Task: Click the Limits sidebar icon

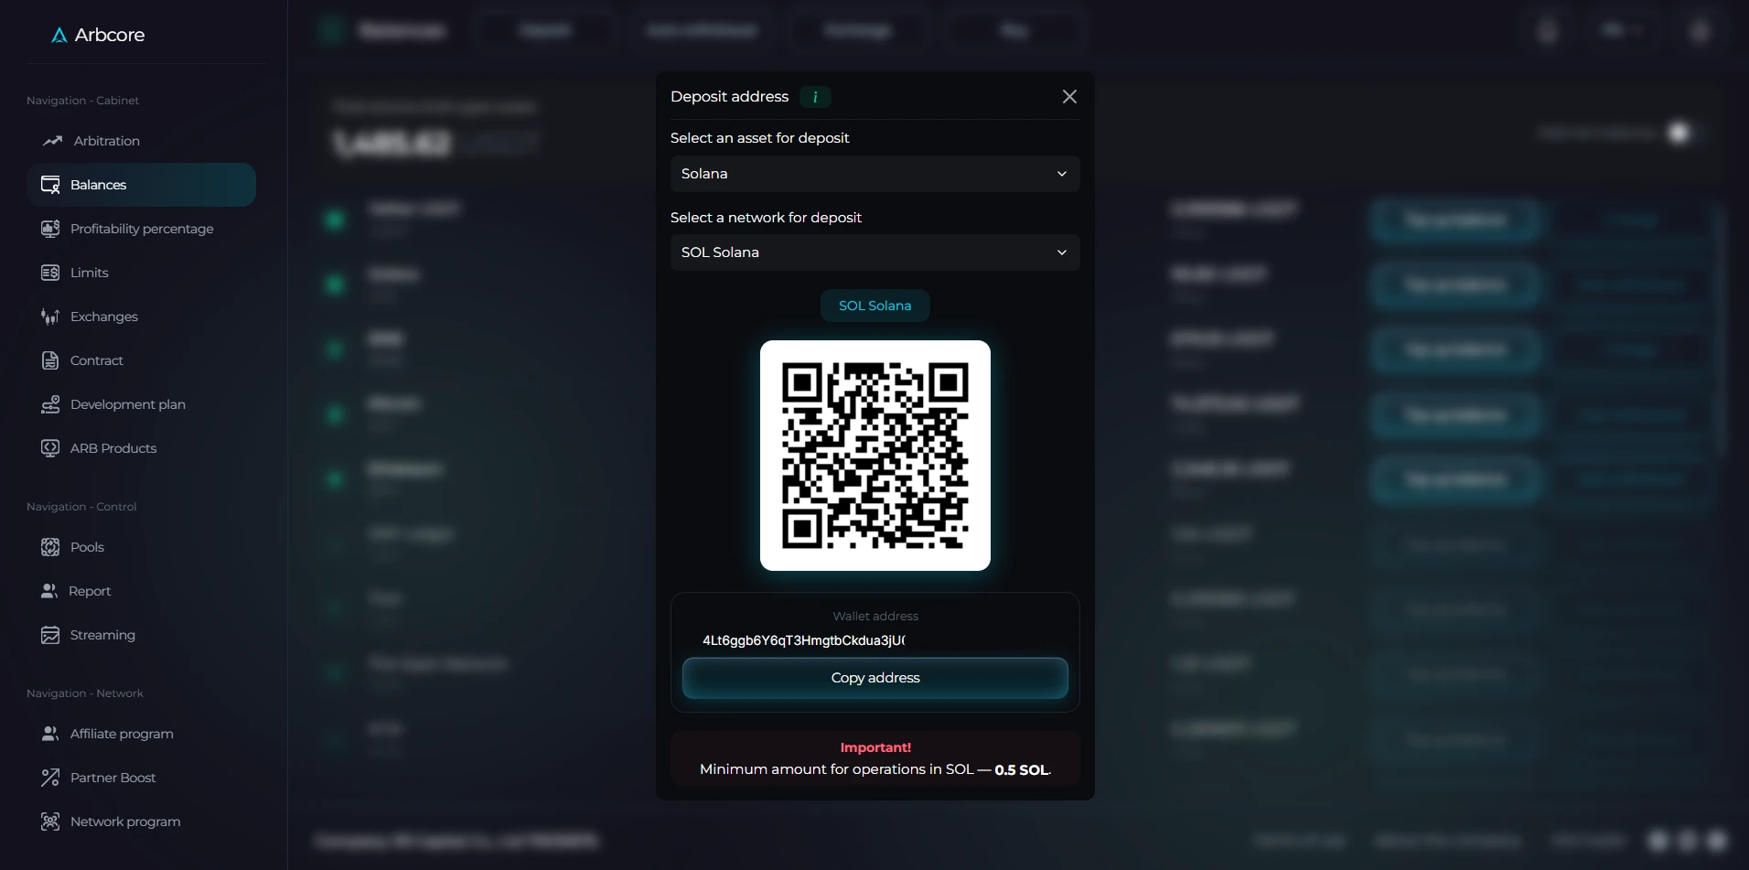Action: [50, 273]
